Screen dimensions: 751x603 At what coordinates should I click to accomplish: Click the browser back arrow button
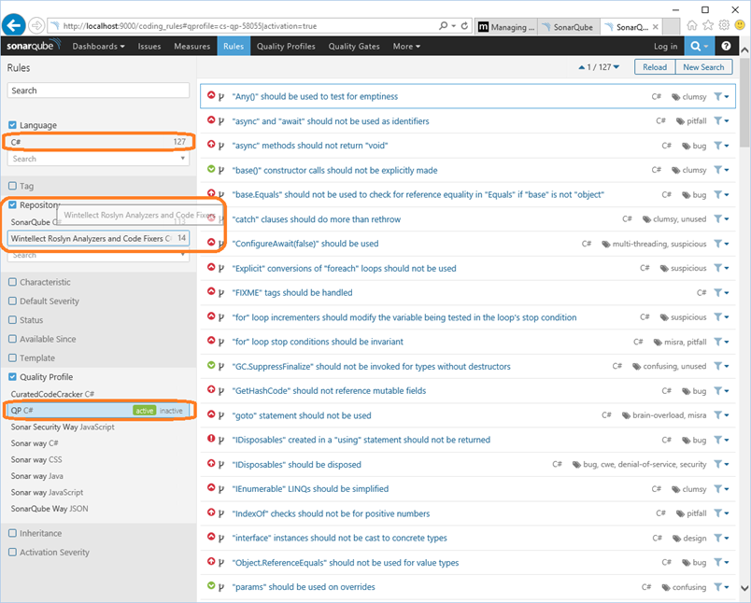coord(14,26)
